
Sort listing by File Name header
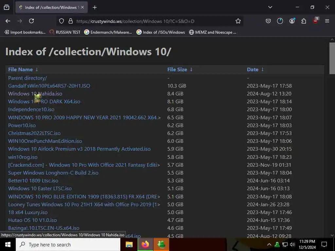coord(21,70)
